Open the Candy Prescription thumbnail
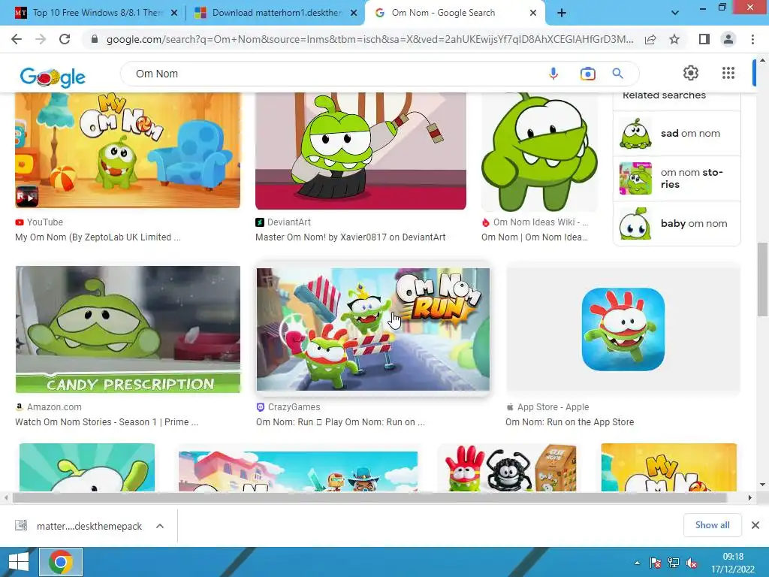 click(x=128, y=329)
